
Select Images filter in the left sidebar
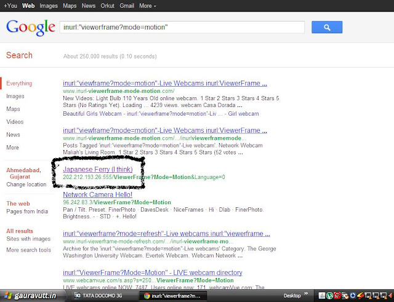[x=15, y=96]
